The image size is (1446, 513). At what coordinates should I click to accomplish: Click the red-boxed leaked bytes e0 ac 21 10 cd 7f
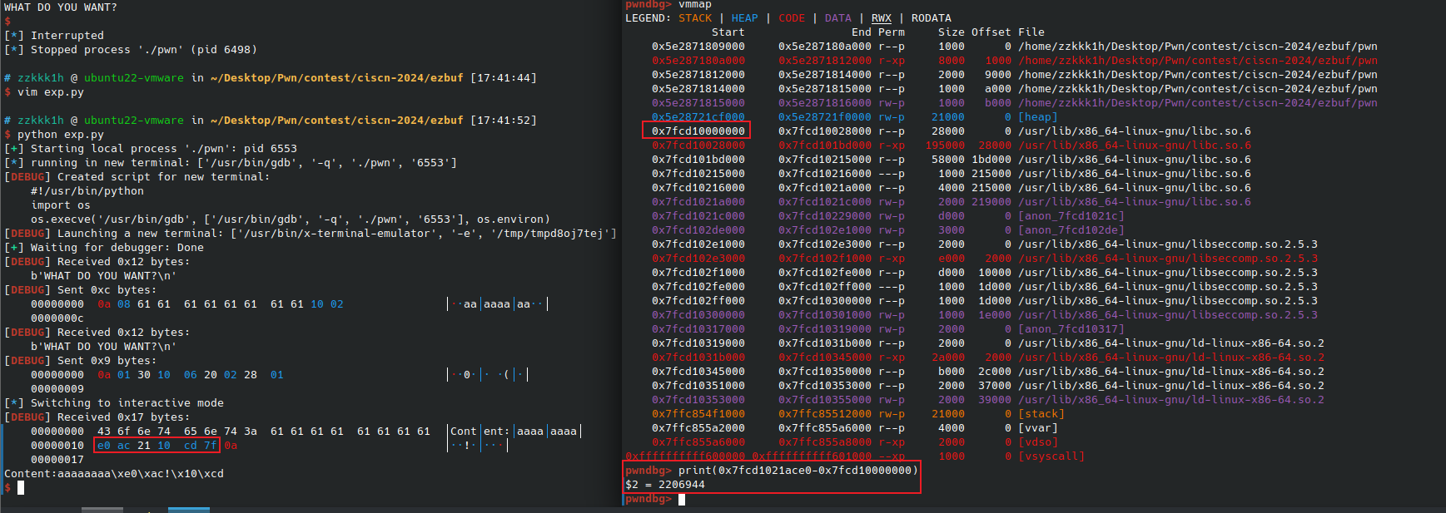pyautogui.click(x=157, y=446)
